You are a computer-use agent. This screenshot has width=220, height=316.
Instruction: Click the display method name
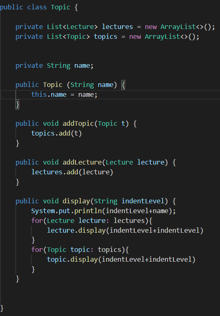(76, 201)
